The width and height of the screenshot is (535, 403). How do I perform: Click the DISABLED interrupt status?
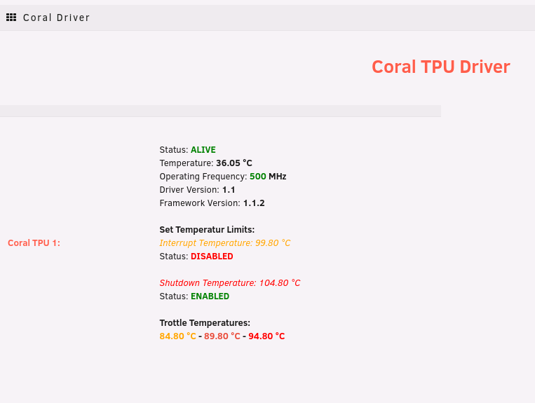pos(212,256)
